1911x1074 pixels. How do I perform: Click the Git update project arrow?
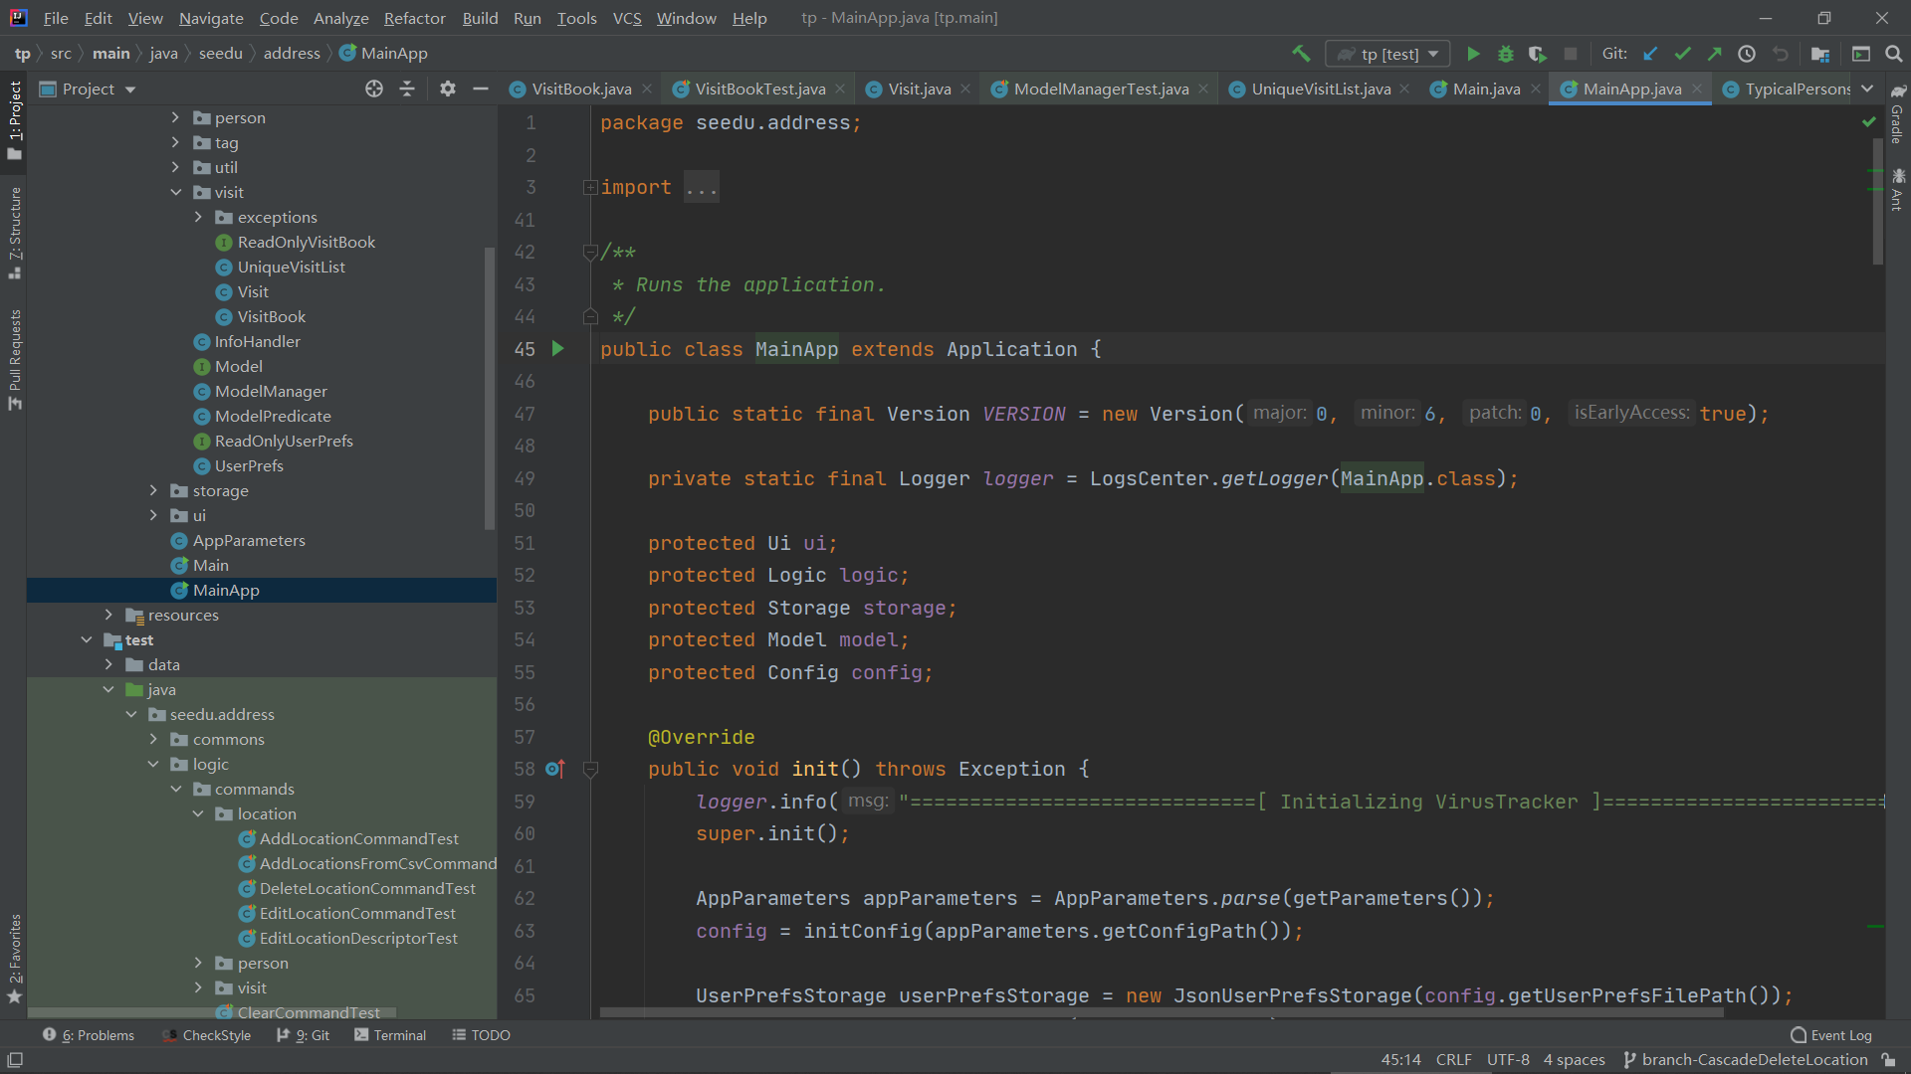(1650, 54)
